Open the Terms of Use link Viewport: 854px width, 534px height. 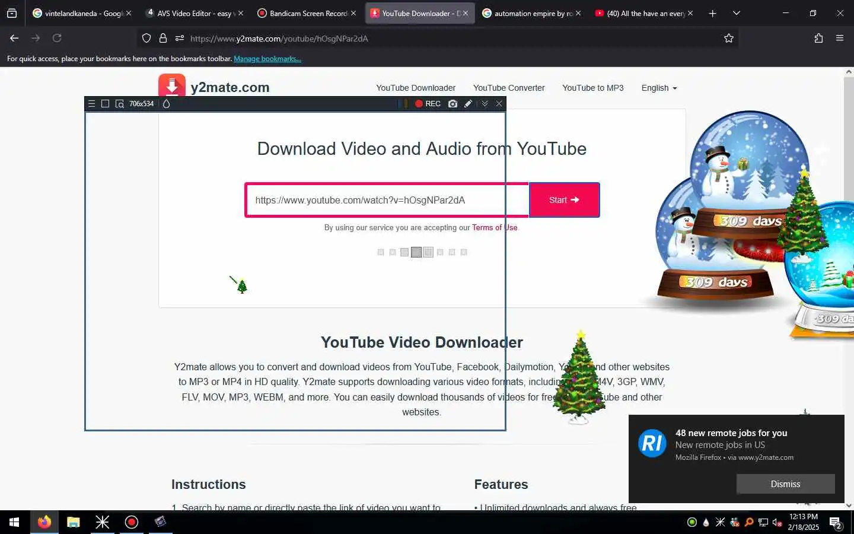tap(495, 228)
